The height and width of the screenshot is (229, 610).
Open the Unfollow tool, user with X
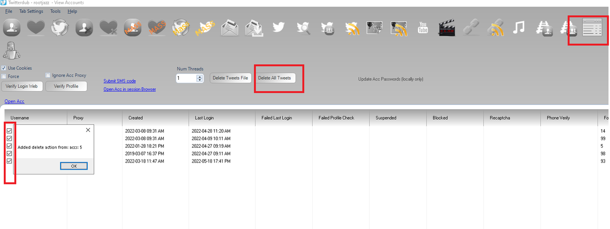click(84, 28)
